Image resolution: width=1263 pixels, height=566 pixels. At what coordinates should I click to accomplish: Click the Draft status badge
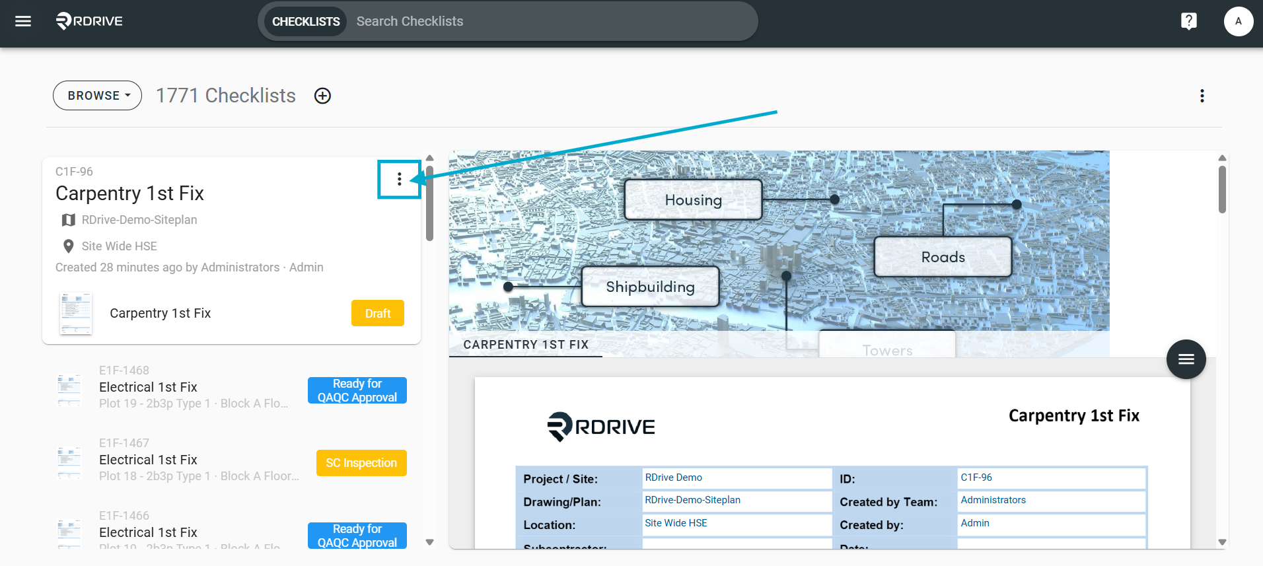point(378,313)
